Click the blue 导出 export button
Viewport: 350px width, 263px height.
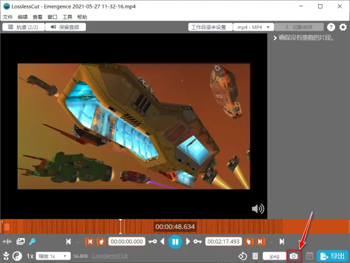coord(332,256)
